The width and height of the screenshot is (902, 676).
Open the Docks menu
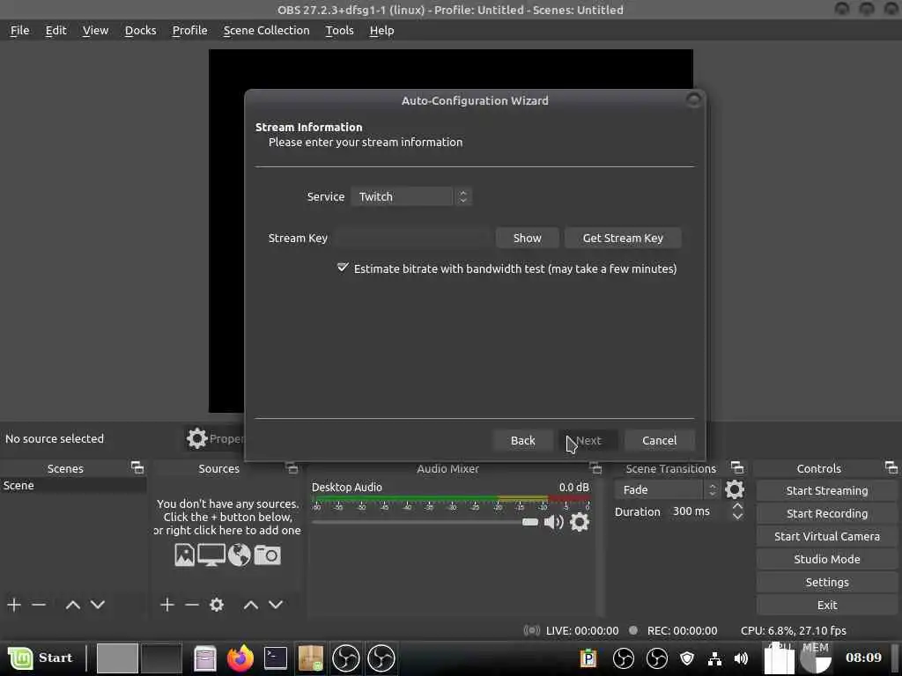click(140, 31)
